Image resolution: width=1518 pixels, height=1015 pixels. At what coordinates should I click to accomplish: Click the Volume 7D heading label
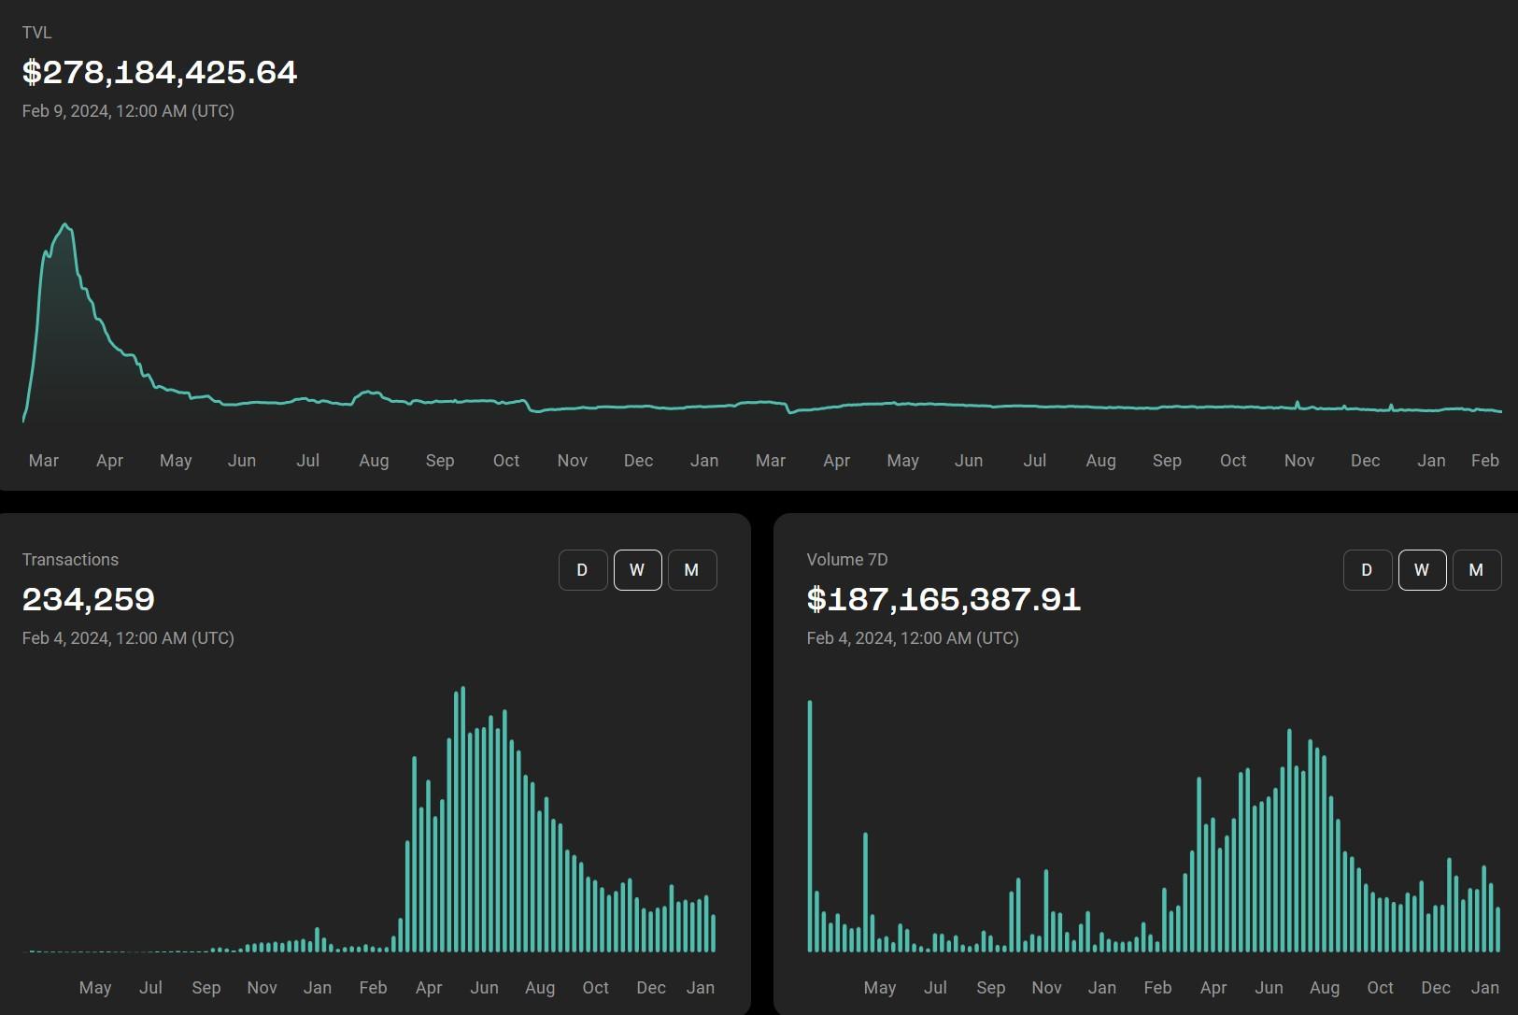pos(847,560)
